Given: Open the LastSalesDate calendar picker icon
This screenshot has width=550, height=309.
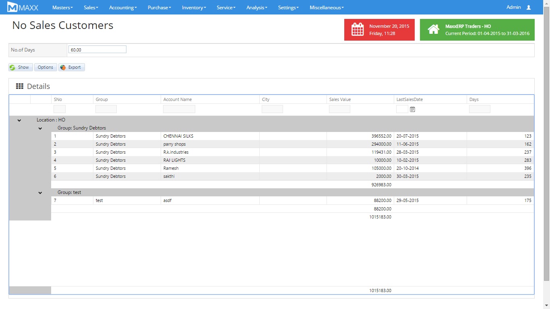Looking at the screenshot, I should tap(412, 109).
